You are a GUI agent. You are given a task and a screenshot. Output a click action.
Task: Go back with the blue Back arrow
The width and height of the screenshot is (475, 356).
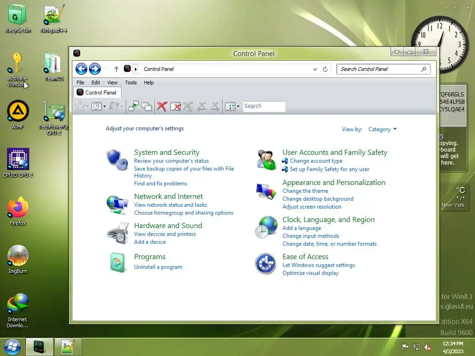pyautogui.click(x=81, y=69)
